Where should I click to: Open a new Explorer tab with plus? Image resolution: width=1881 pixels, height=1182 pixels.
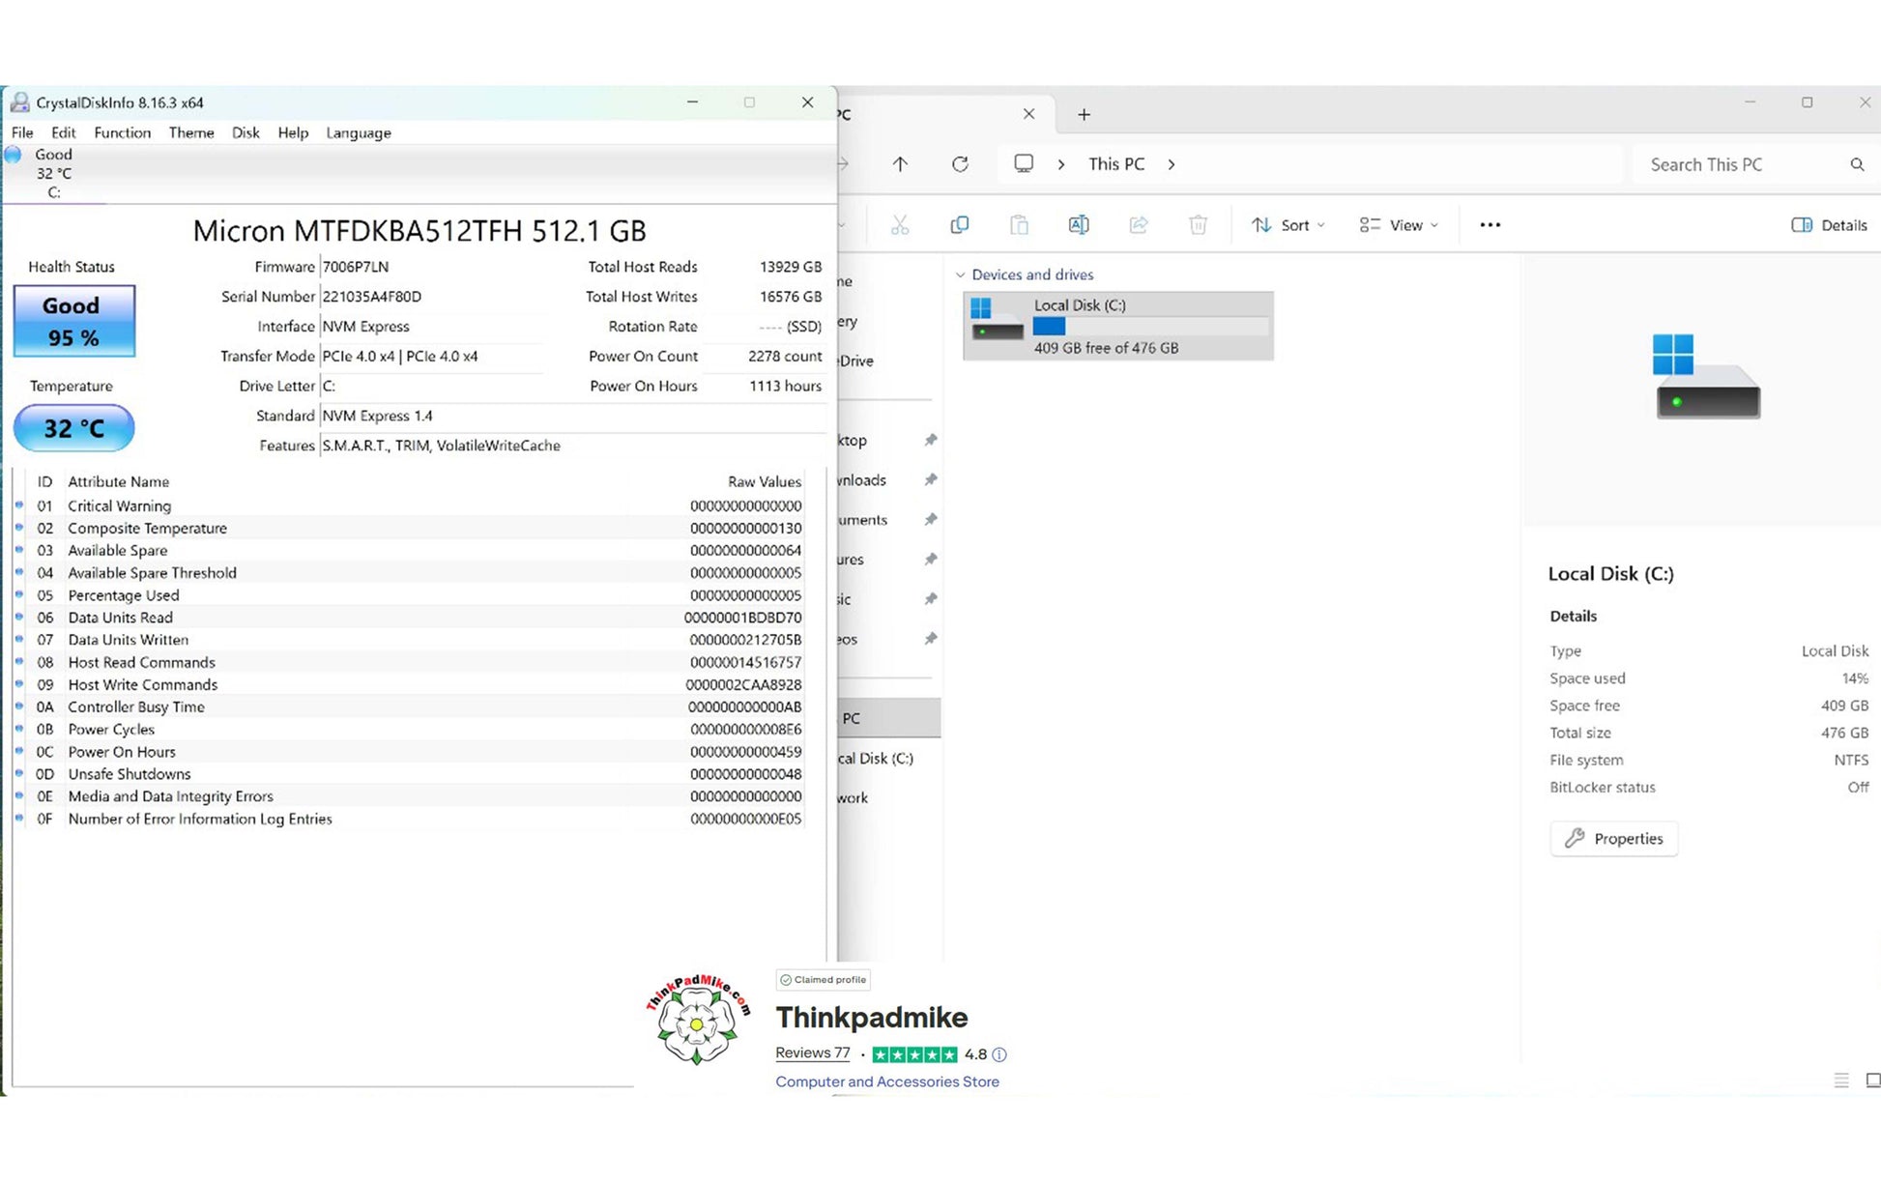[1084, 115]
